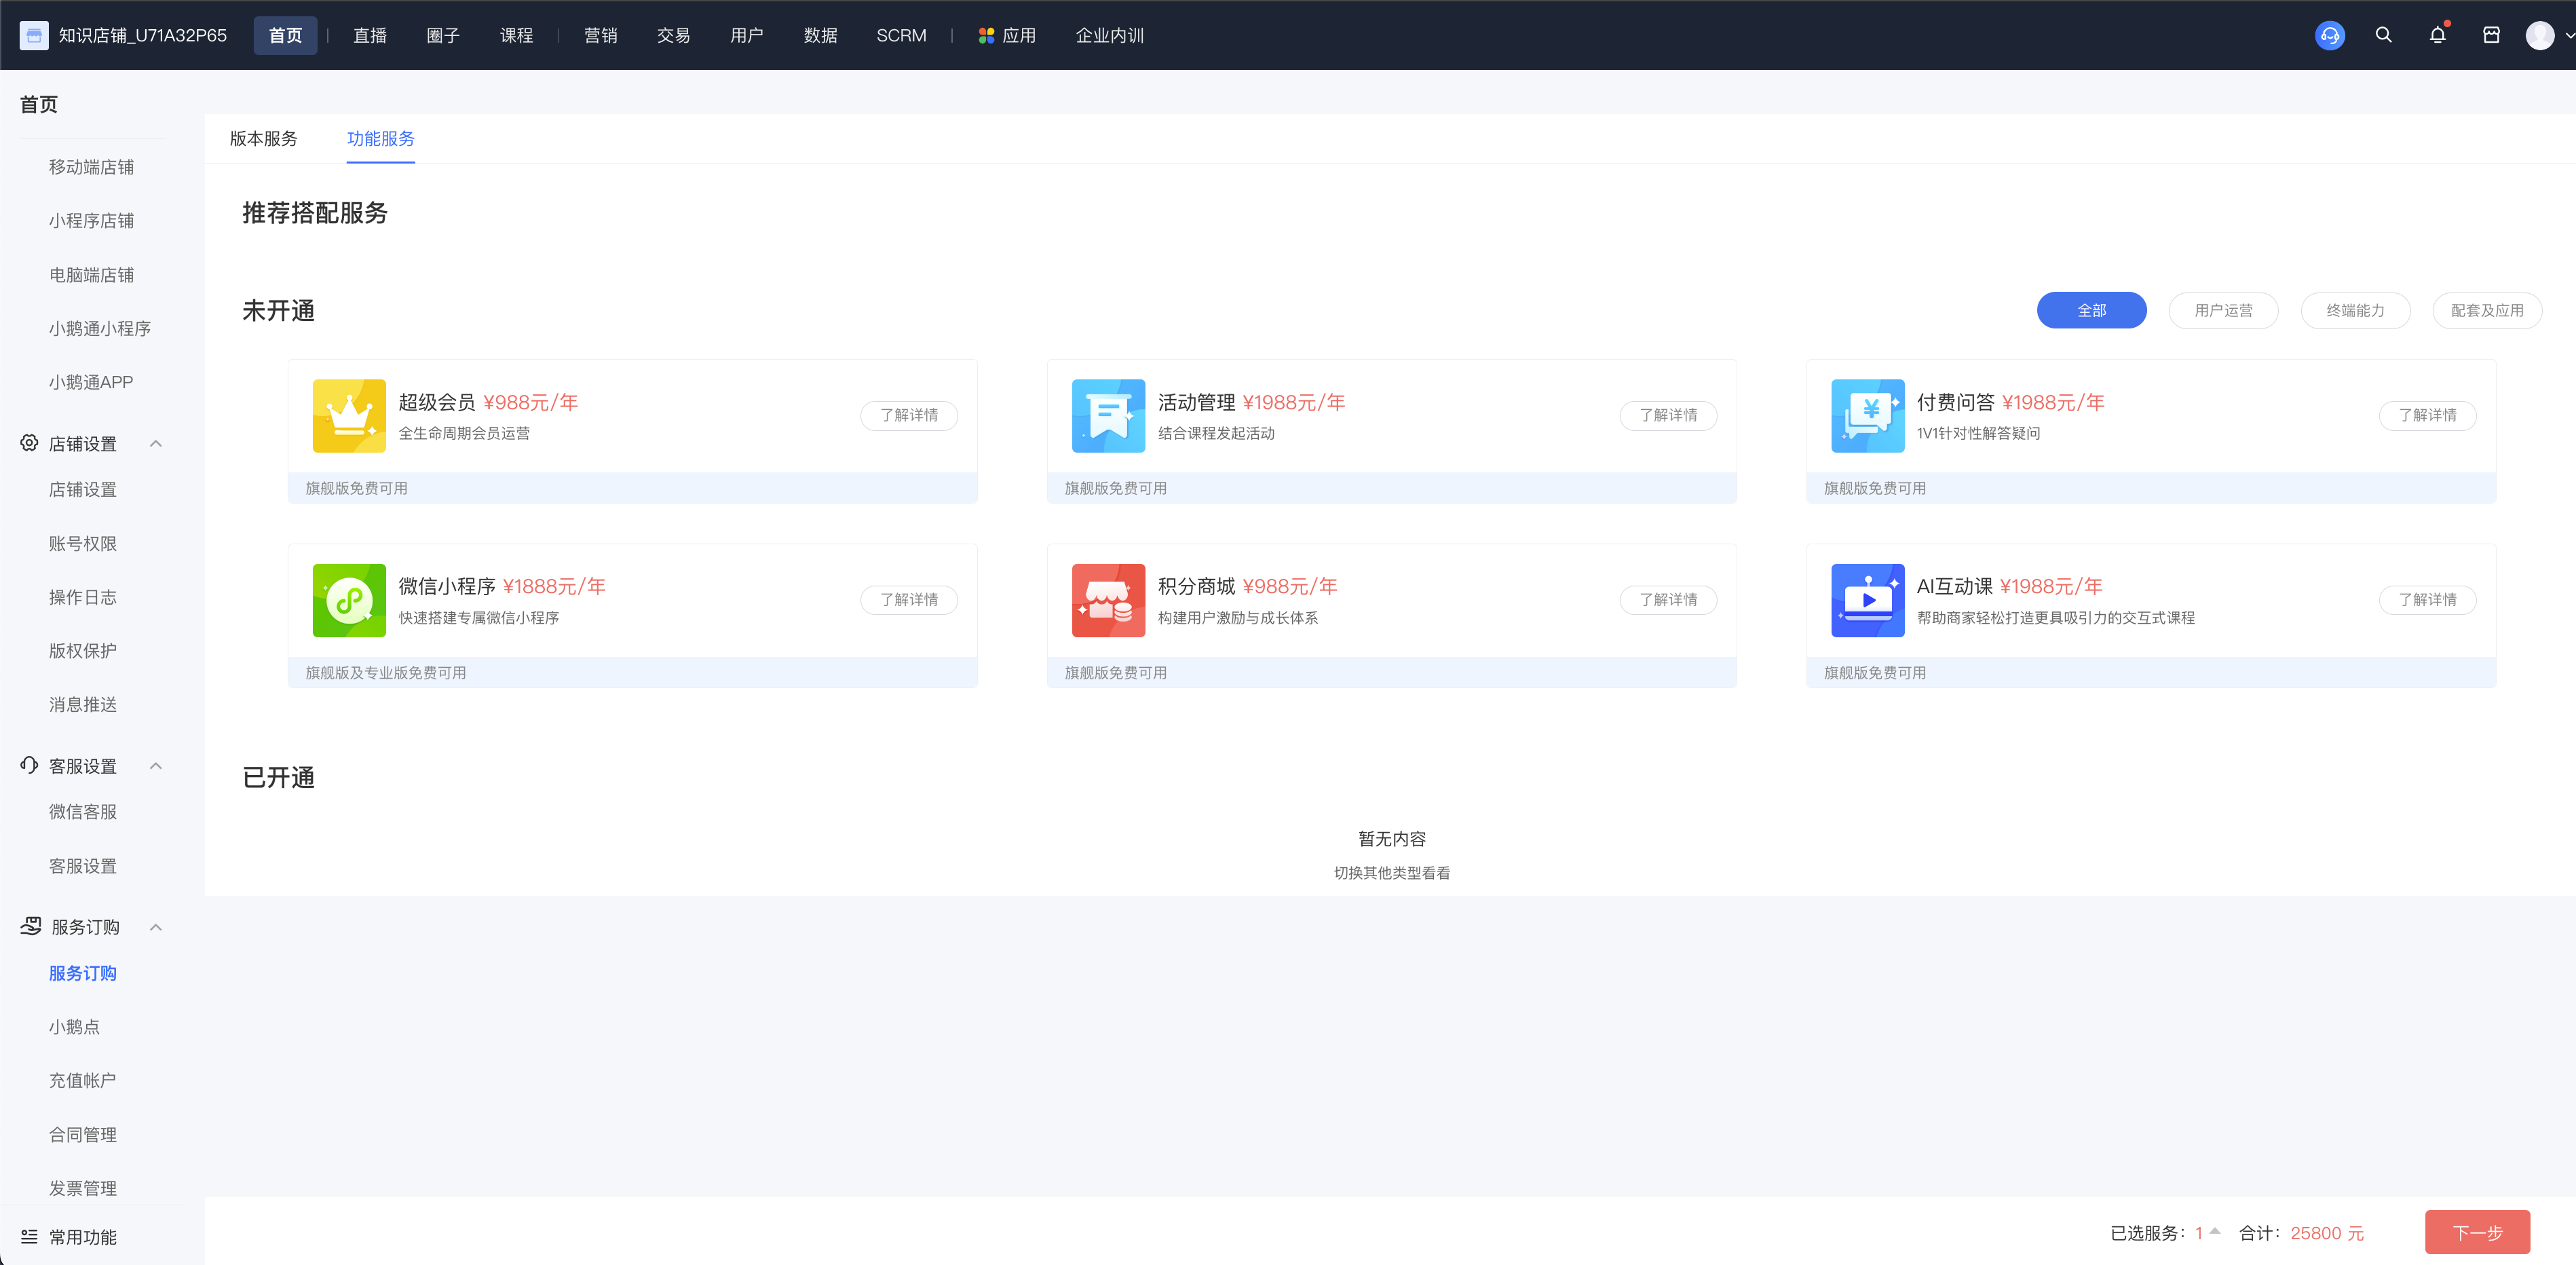Click the 付费问答 yen chat icon
Image resolution: width=2576 pixels, height=1265 pixels.
point(1867,415)
